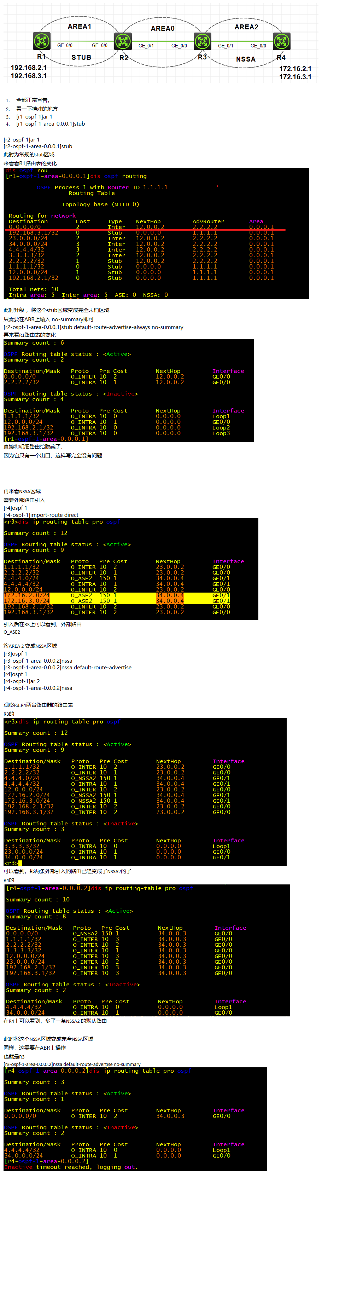Click the line '来看看R1路由表的变化'

click(x=30, y=163)
